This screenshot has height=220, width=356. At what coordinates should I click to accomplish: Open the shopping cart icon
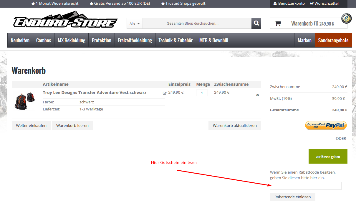[x=278, y=23]
